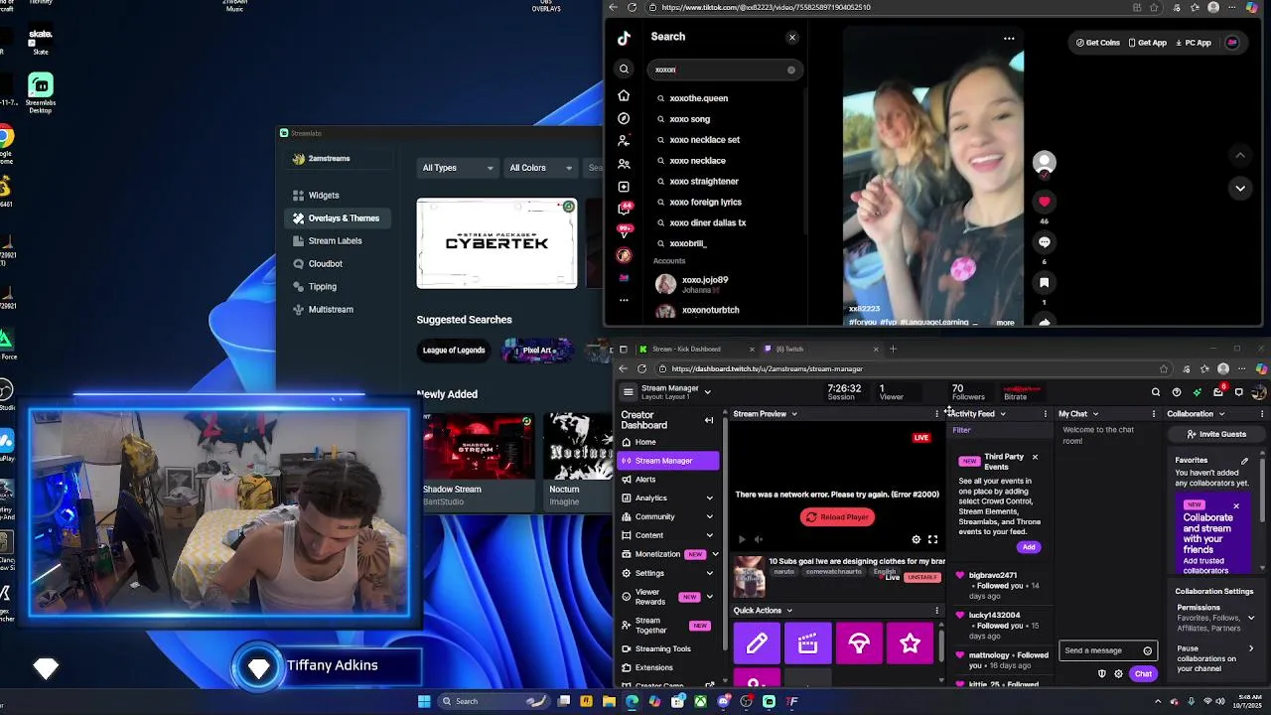Image resolution: width=1271 pixels, height=715 pixels.
Task: Expand the Analytics section in Twitch sidebar
Action: pos(709,499)
